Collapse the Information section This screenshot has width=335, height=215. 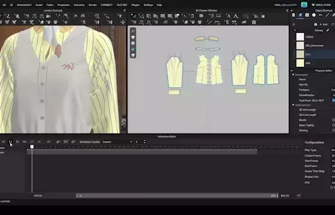coord(293,75)
